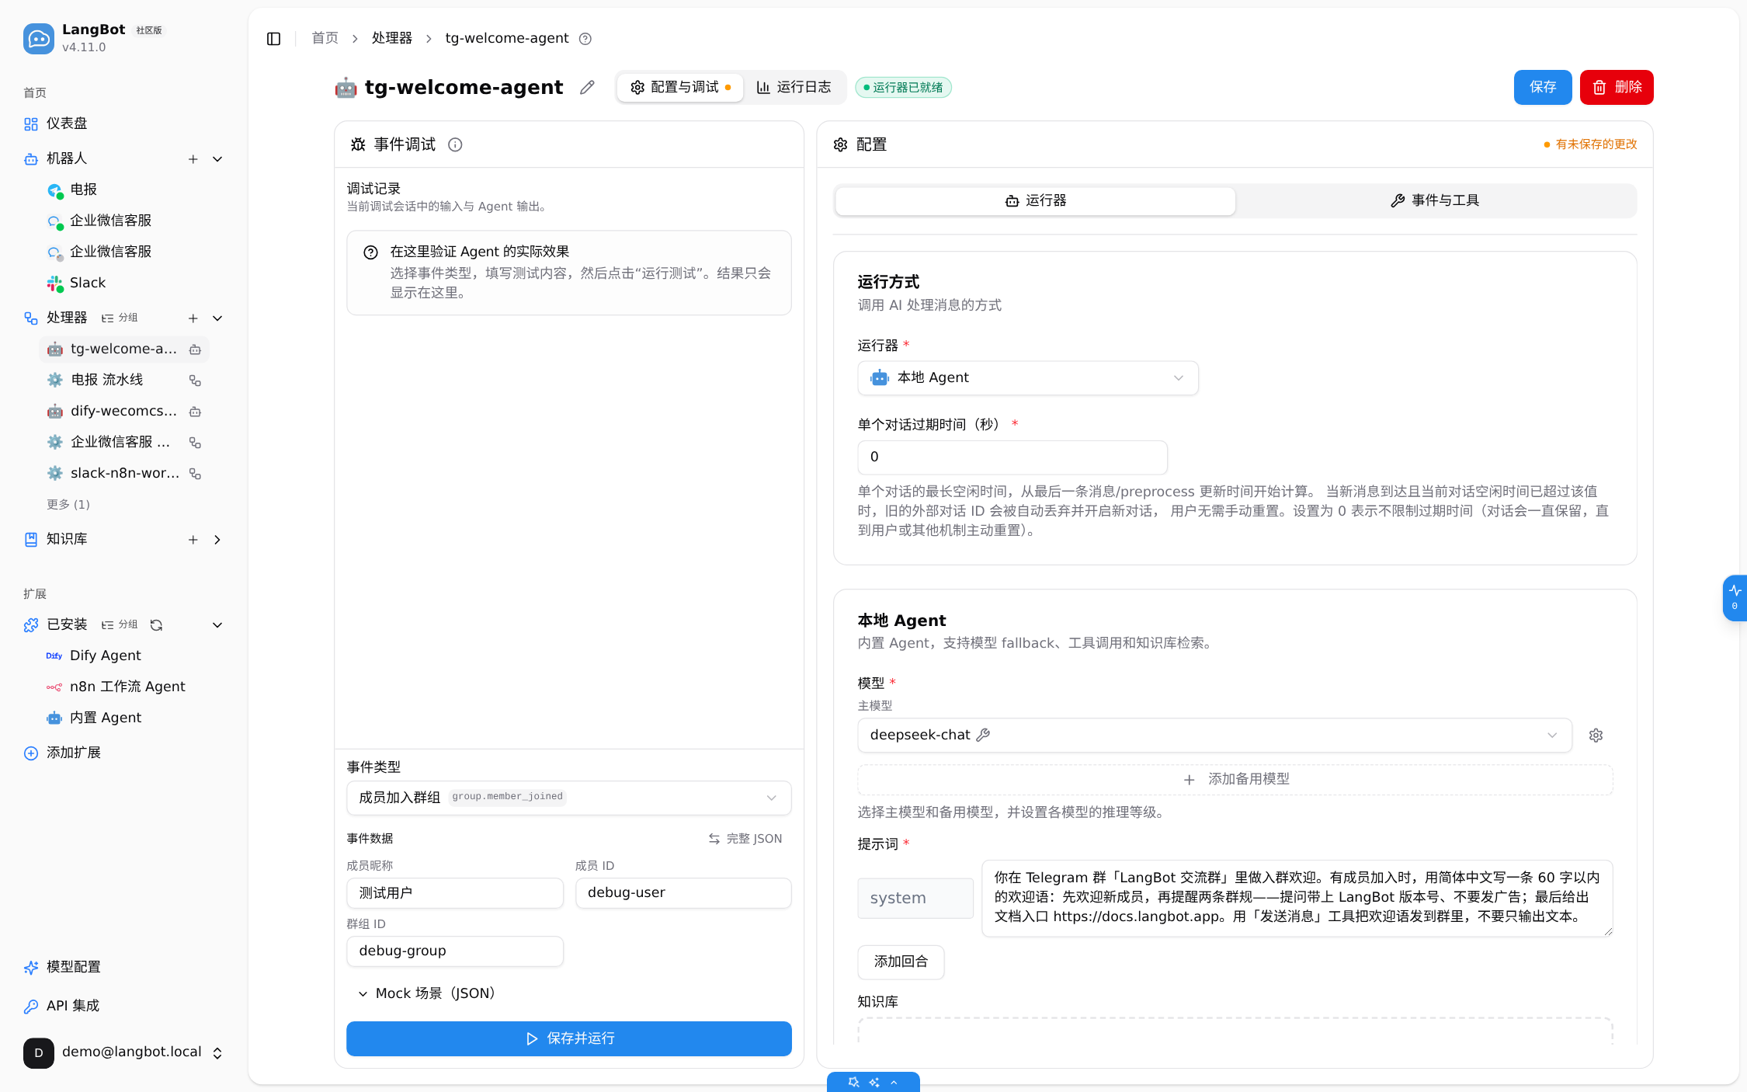Click info icon beside 事件调试

click(x=455, y=144)
